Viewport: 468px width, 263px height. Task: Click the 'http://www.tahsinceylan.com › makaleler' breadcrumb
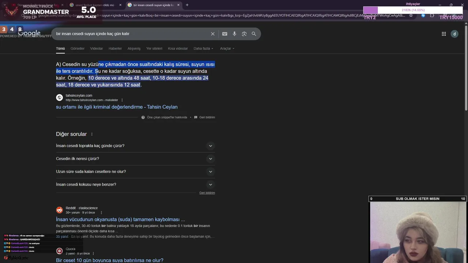(92, 100)
